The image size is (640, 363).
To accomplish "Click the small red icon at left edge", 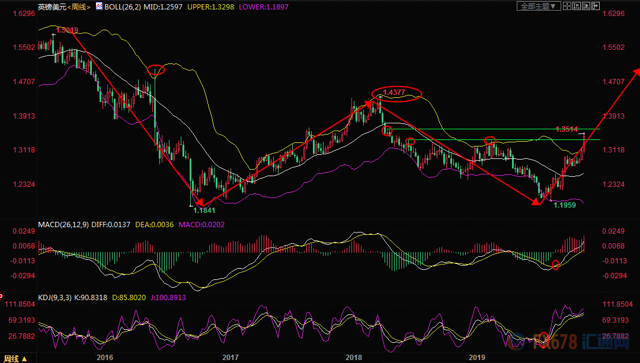I will tap(1, 295).
